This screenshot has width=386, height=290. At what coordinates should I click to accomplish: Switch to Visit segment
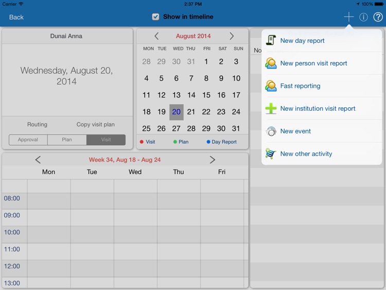click(106, 140)
